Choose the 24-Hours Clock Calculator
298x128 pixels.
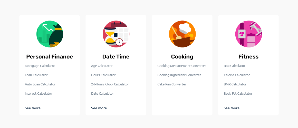tap(110, 84)
